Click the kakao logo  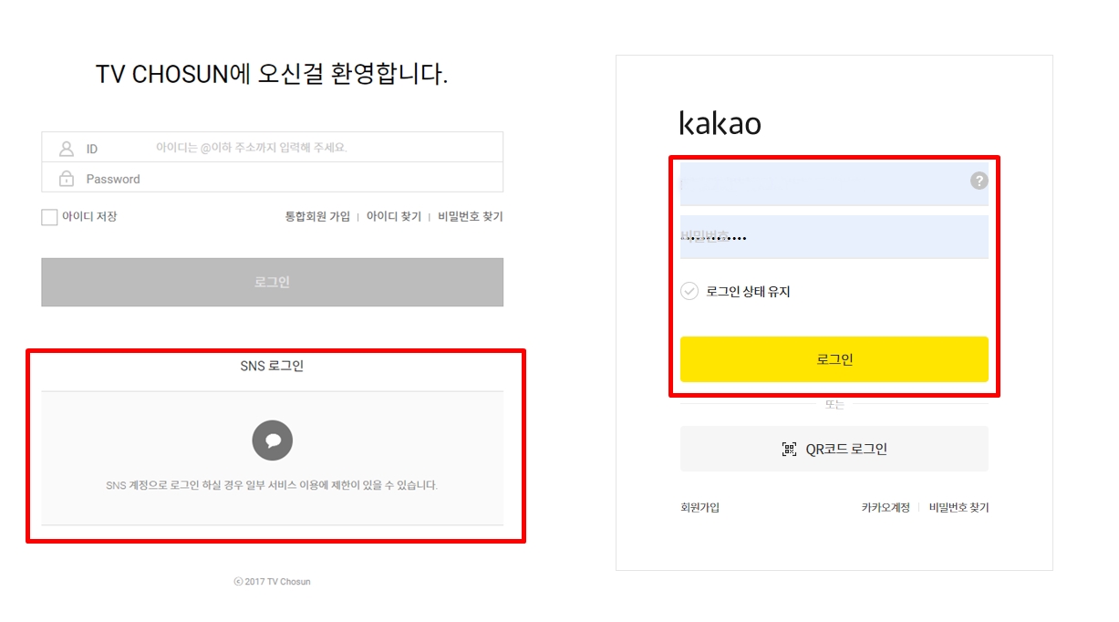[x=720, y=123]
